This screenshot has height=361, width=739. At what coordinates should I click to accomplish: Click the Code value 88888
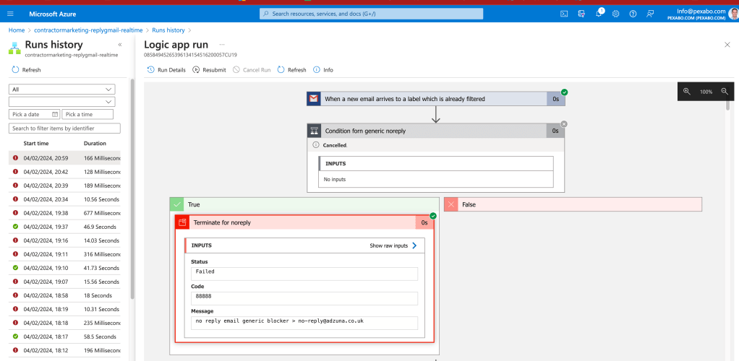(x=304, y=298)
